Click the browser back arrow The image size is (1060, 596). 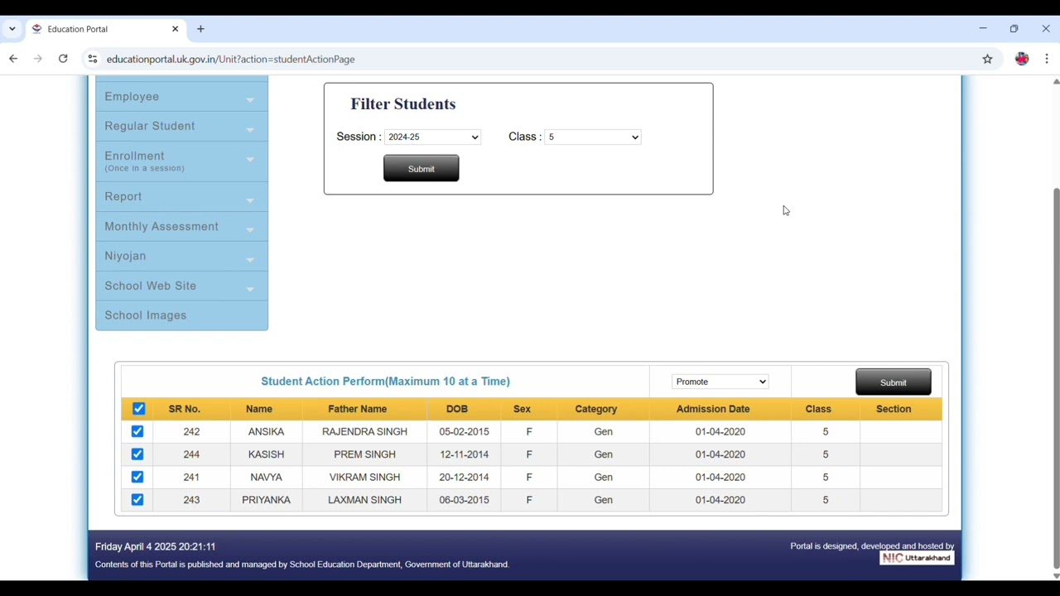(x=13, y=59)
